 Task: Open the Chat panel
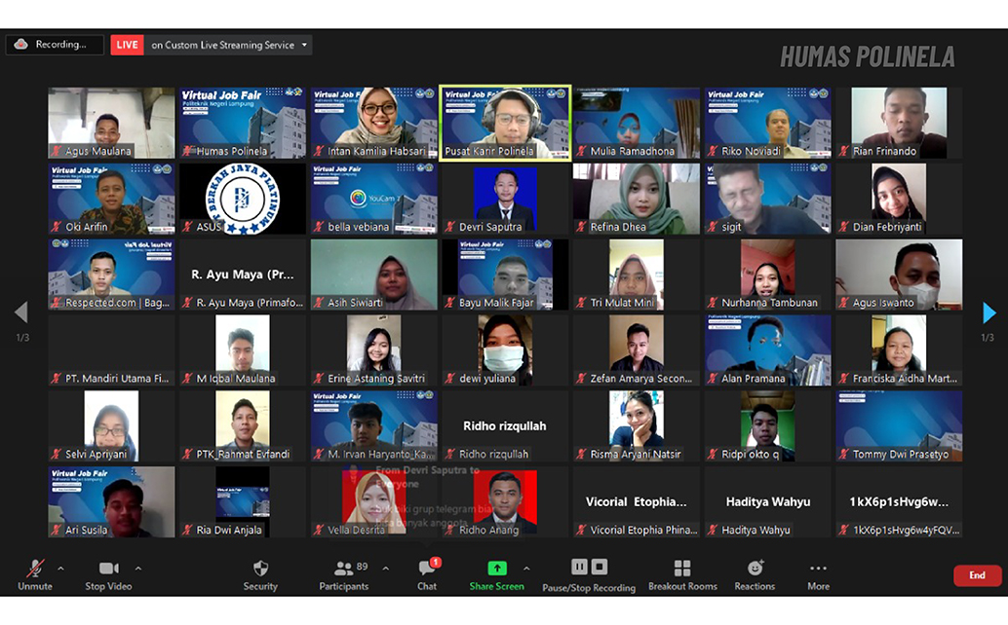(x=427, y=569)
